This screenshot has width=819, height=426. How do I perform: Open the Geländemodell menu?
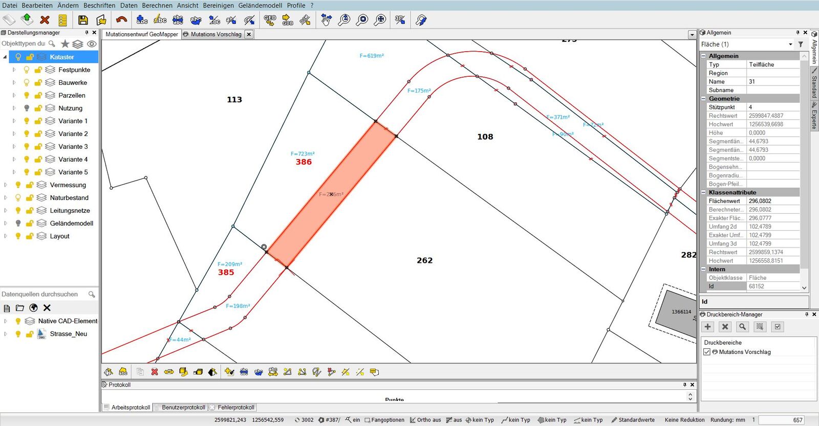(x=260, y=5)
